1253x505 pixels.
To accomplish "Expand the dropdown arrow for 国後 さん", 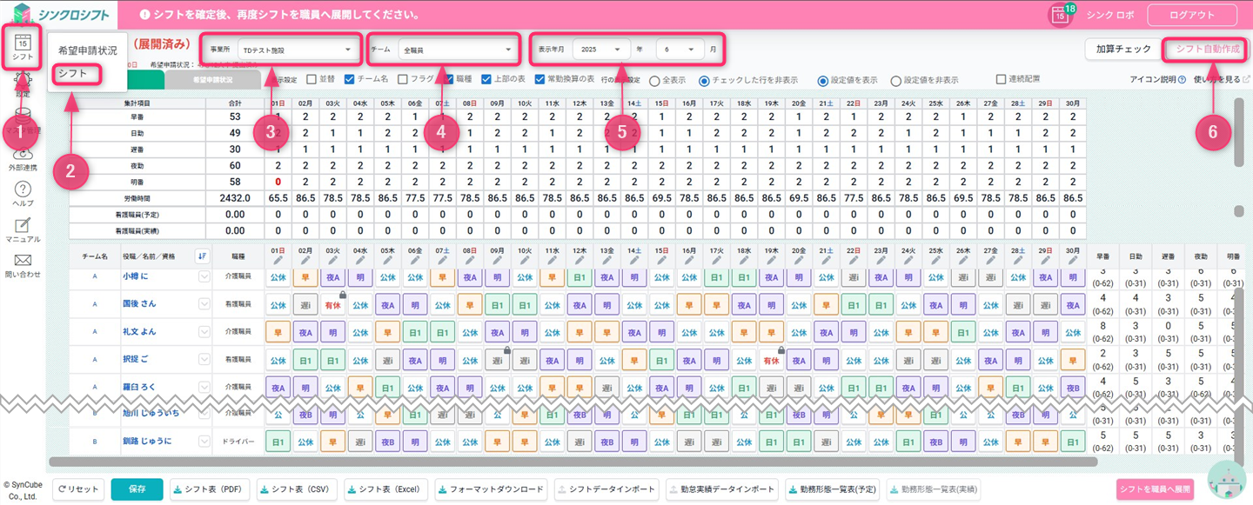I will (x=204, y=304).
